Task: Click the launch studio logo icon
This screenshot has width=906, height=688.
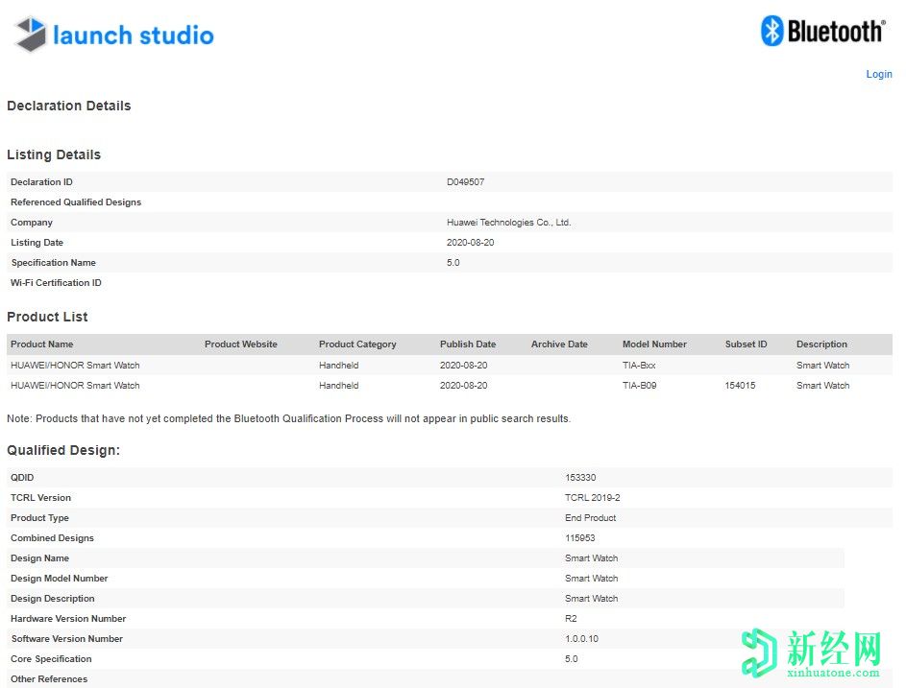Action: coord(31,36)
